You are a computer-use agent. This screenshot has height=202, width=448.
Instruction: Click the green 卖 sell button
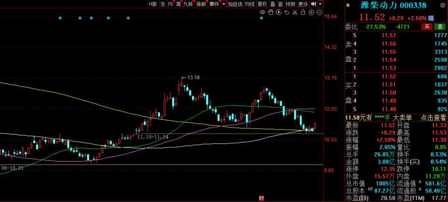click(440, 27)
